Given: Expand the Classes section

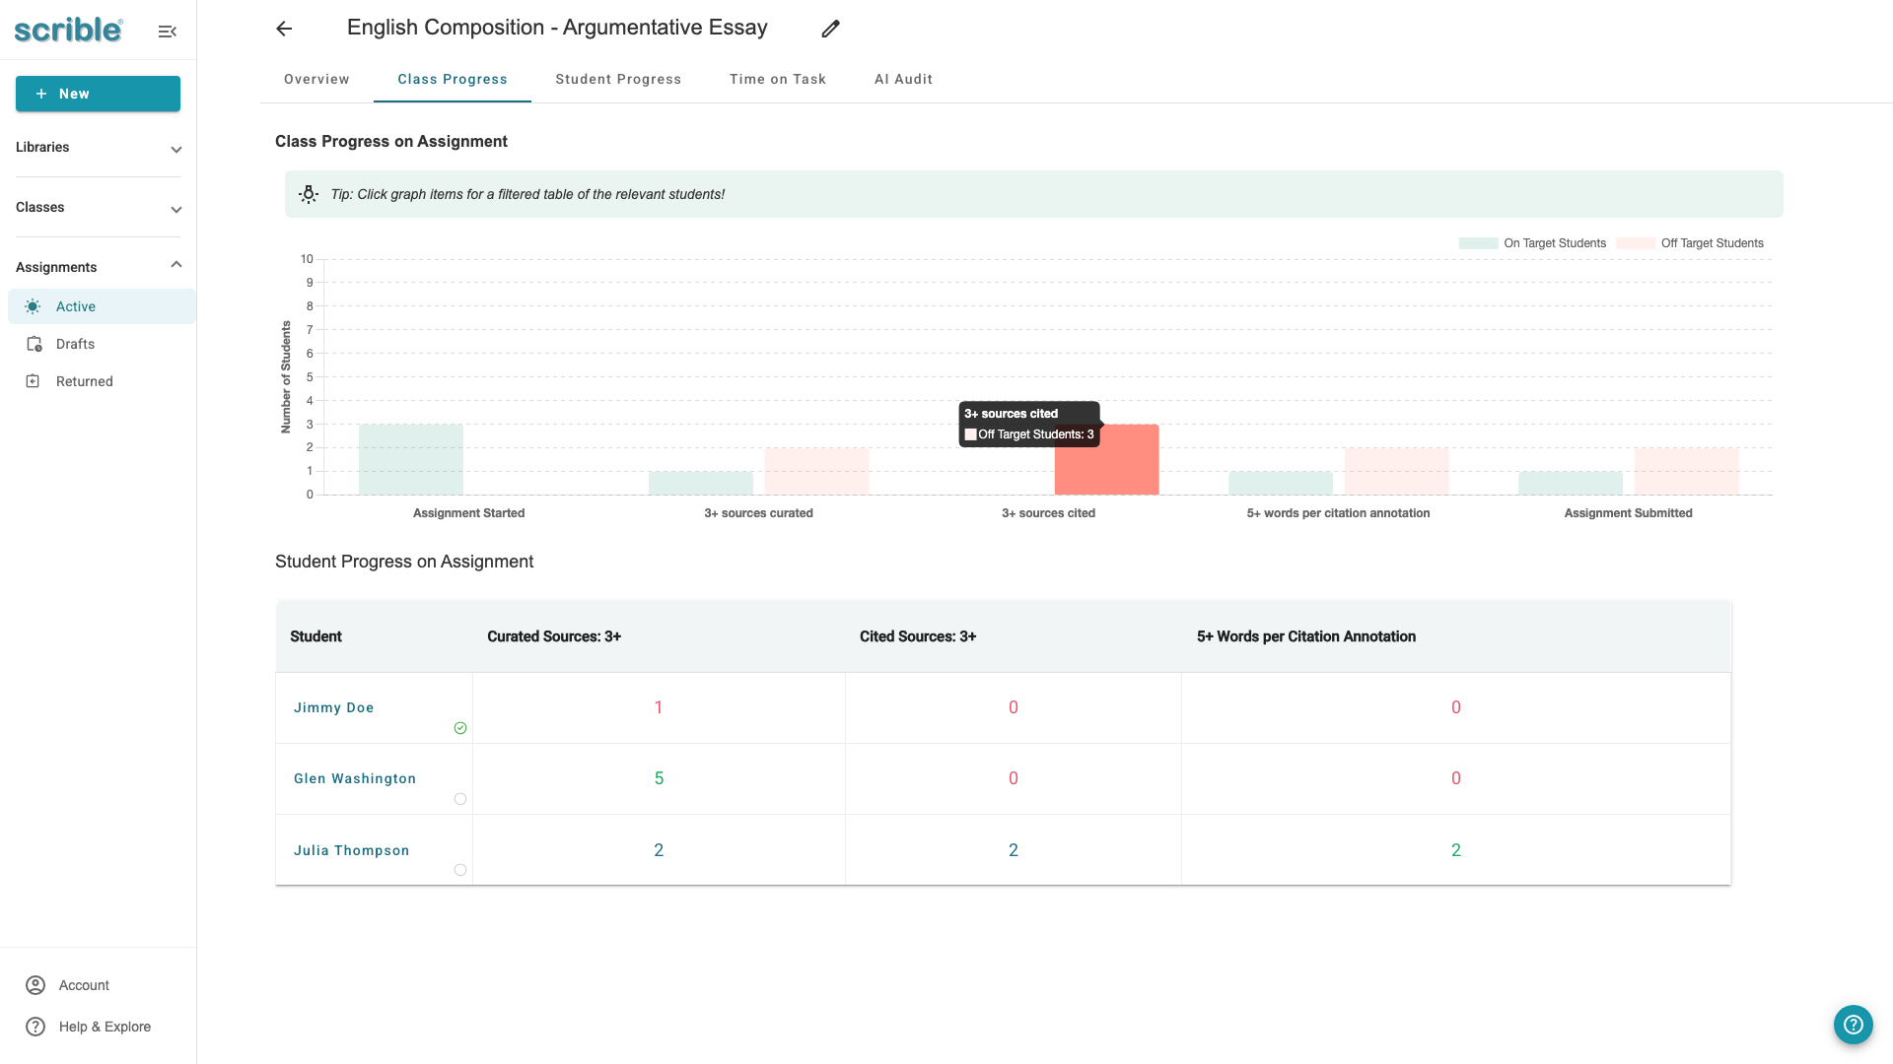Looking at the screenshot, I should (98, 208).
